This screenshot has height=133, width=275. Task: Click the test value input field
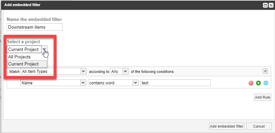click(x=175, y=83)
